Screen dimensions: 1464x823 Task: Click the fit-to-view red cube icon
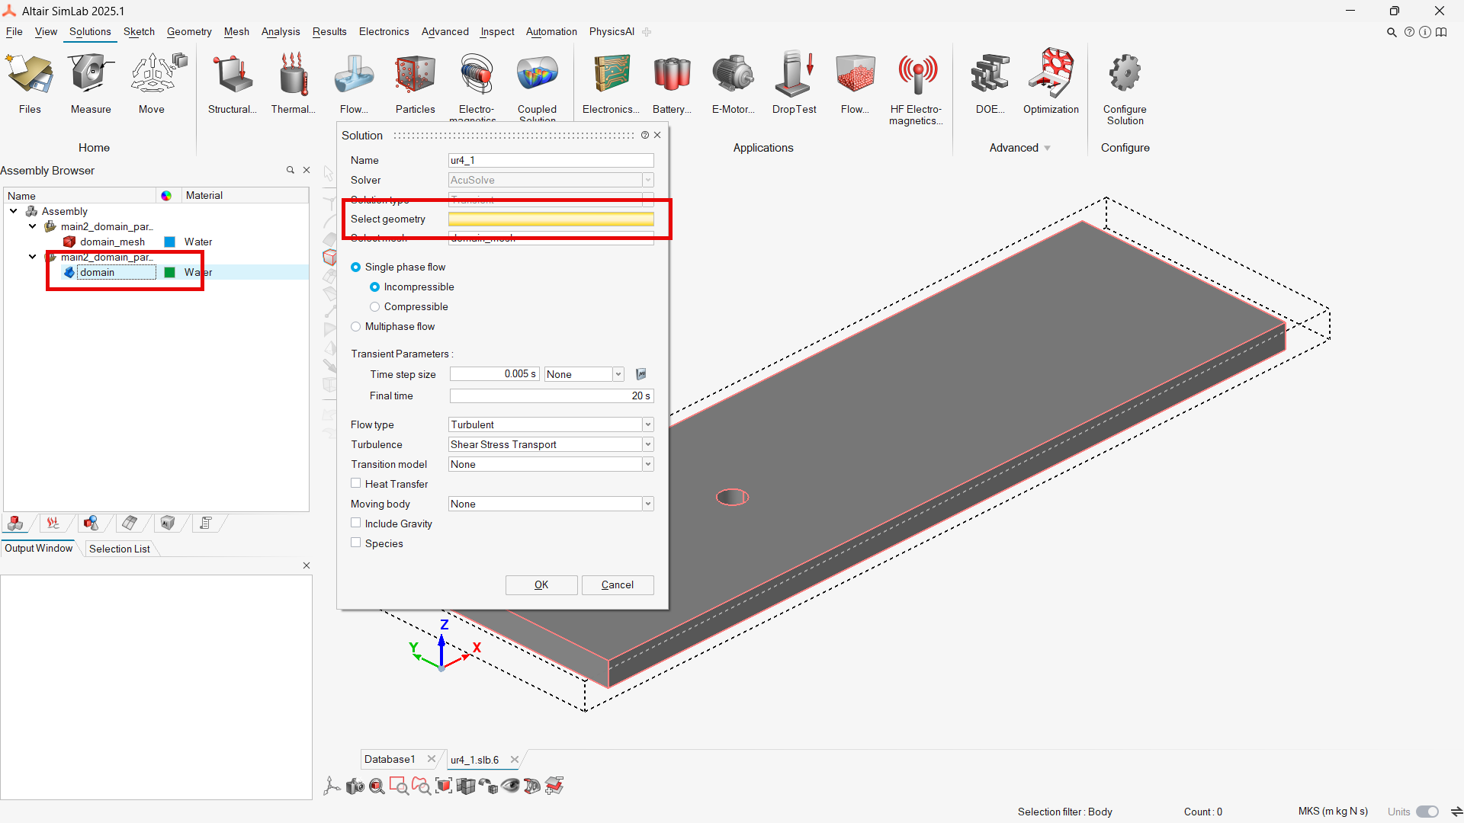coord(443,786)
